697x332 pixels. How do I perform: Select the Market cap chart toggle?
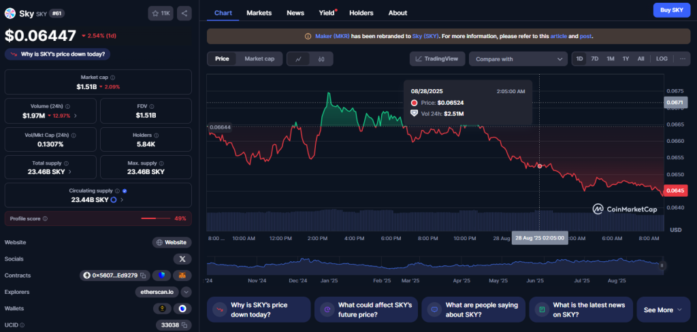tap(259, 59)
